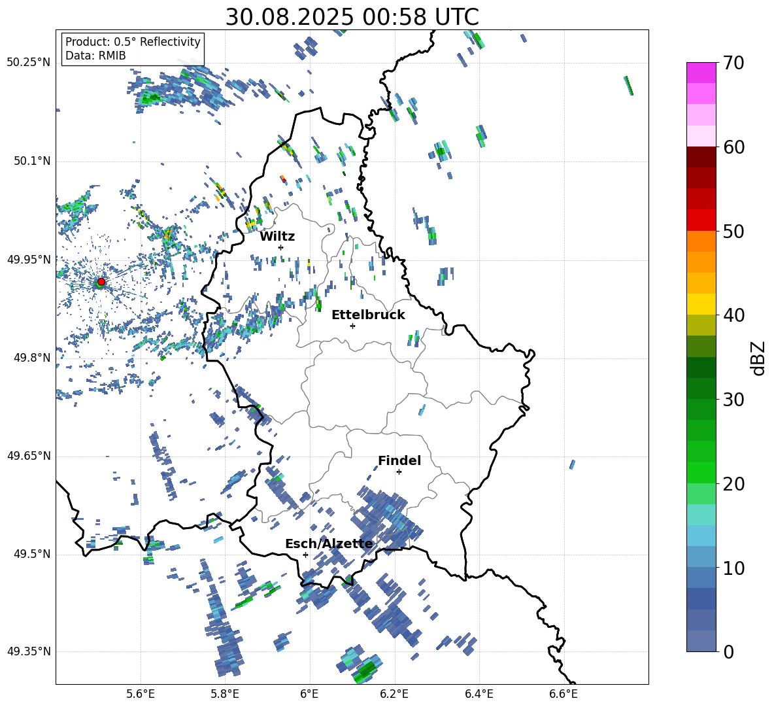Viewport: 774px width, 707px height.
Task: Click the Data: RMIB text
Action: point(95,56)
